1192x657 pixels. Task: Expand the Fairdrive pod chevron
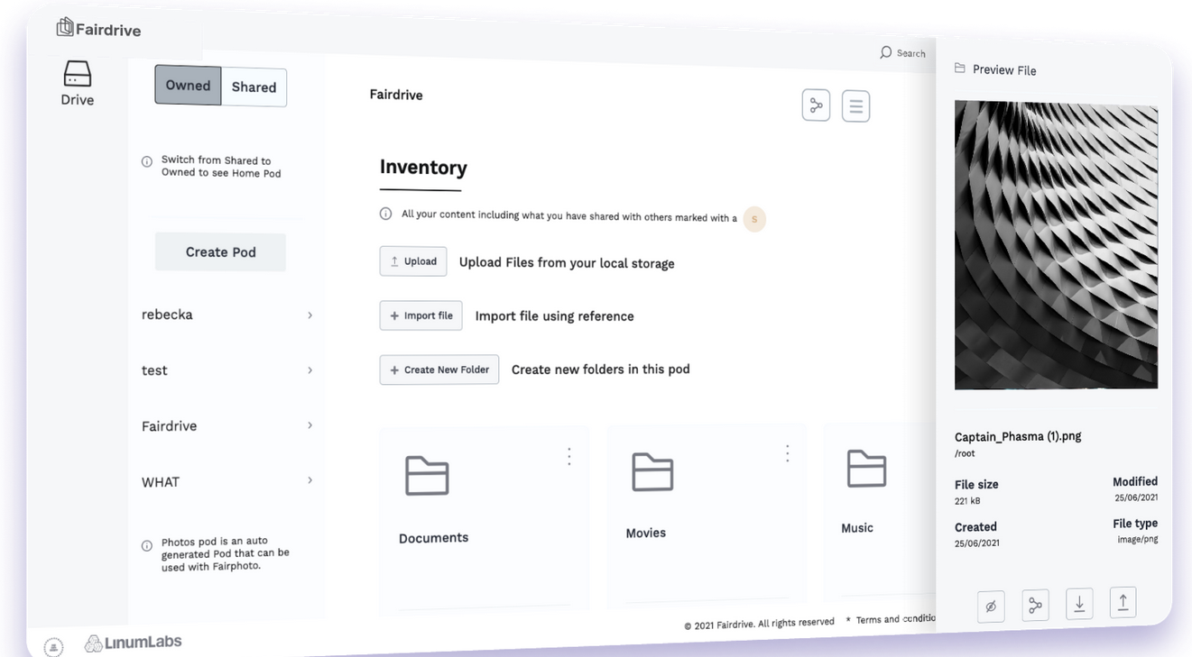310,425
